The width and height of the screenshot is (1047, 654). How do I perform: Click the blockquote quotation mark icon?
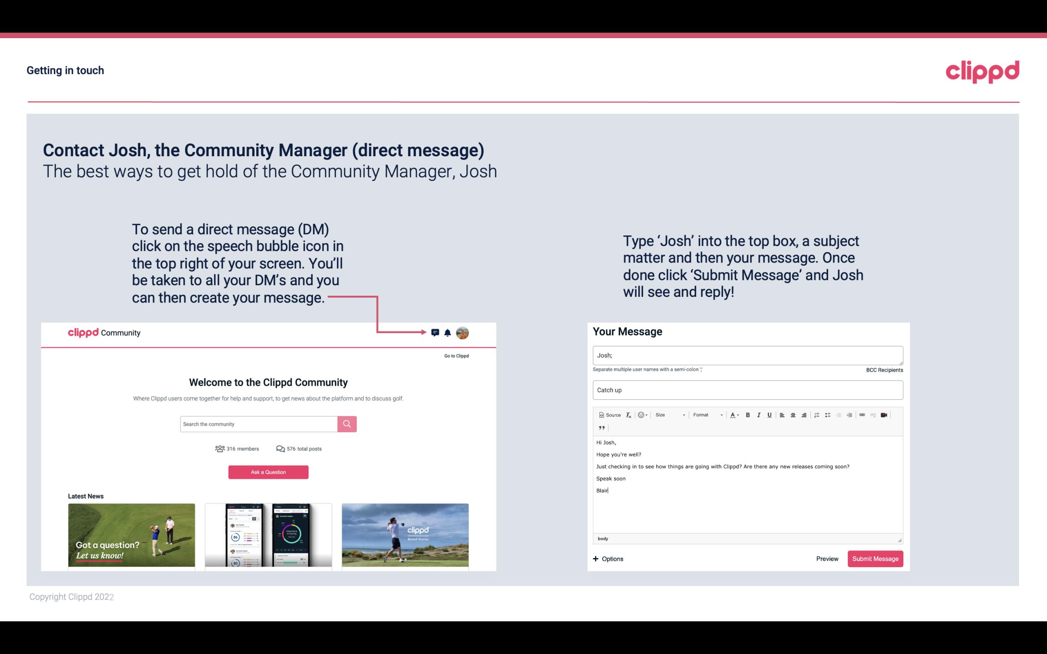601,428
